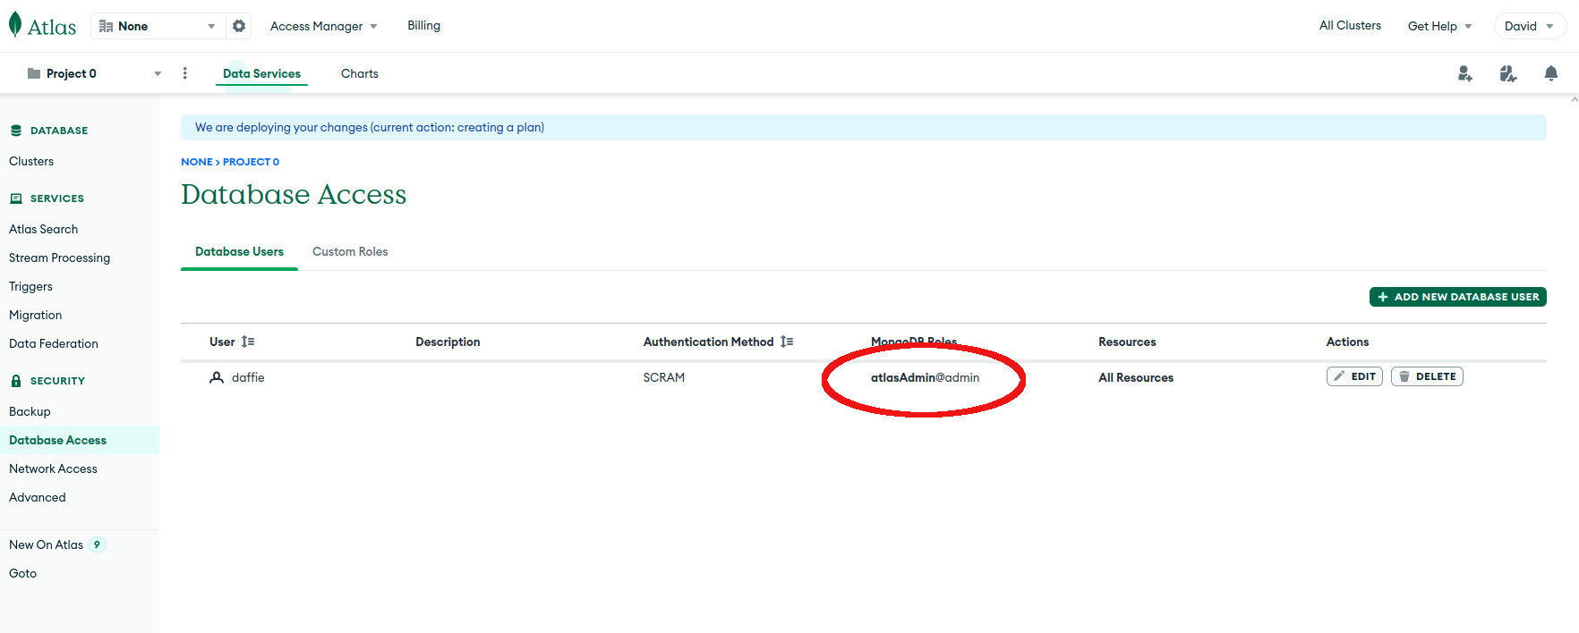Open organization settings gear icon
The height and width of the screenshot is (633, 1579).
point(239,26)
